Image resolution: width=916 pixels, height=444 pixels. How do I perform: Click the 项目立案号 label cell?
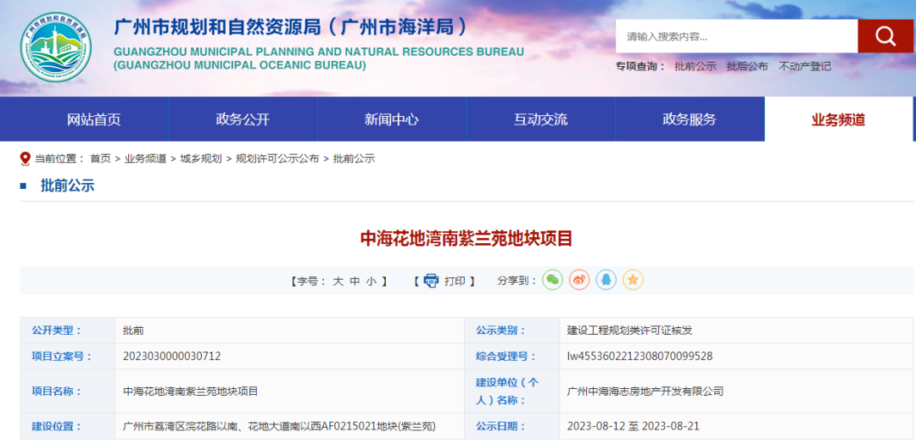[x=68, y=356]
